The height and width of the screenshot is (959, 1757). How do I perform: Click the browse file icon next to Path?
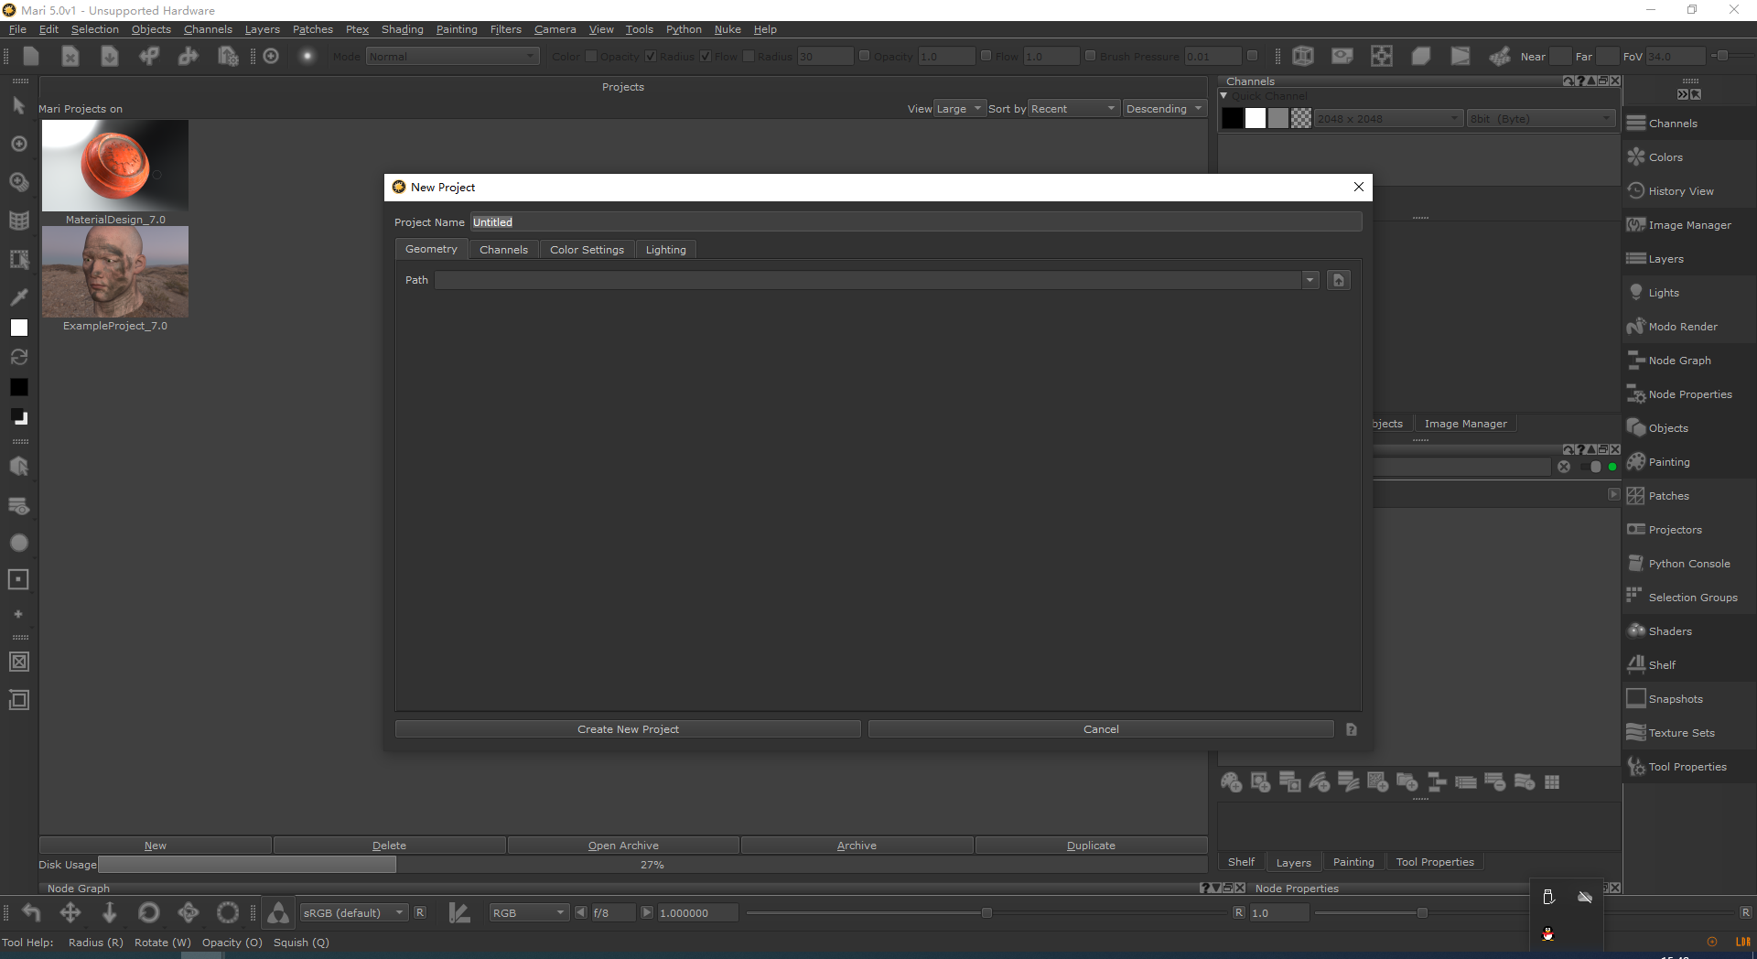tap(1339, 280)
